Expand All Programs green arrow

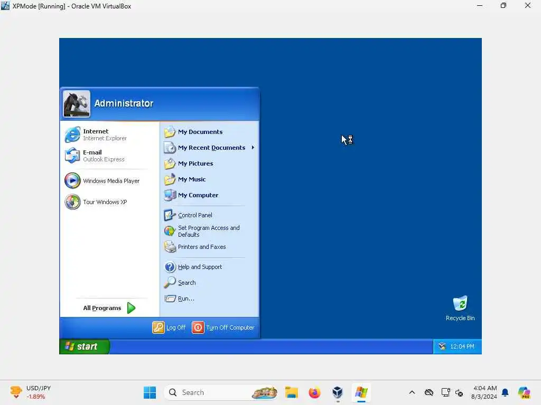click(x=131, y=308)
